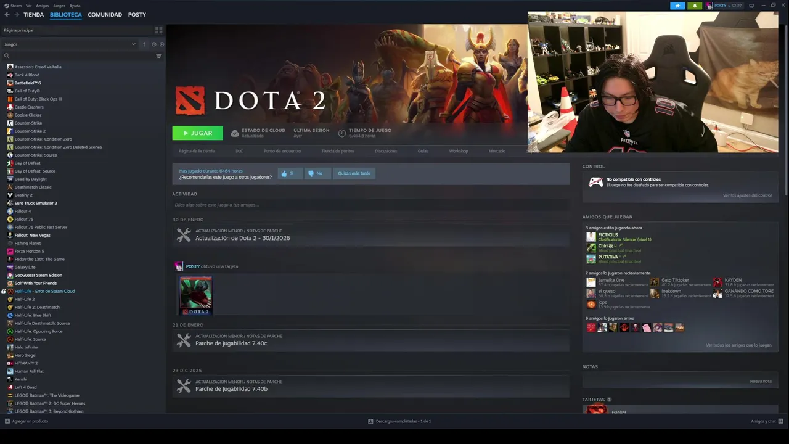The width and height of the screenshot is (789, 444).
Task: Click the play time clock icon
Action: [342, 133]
